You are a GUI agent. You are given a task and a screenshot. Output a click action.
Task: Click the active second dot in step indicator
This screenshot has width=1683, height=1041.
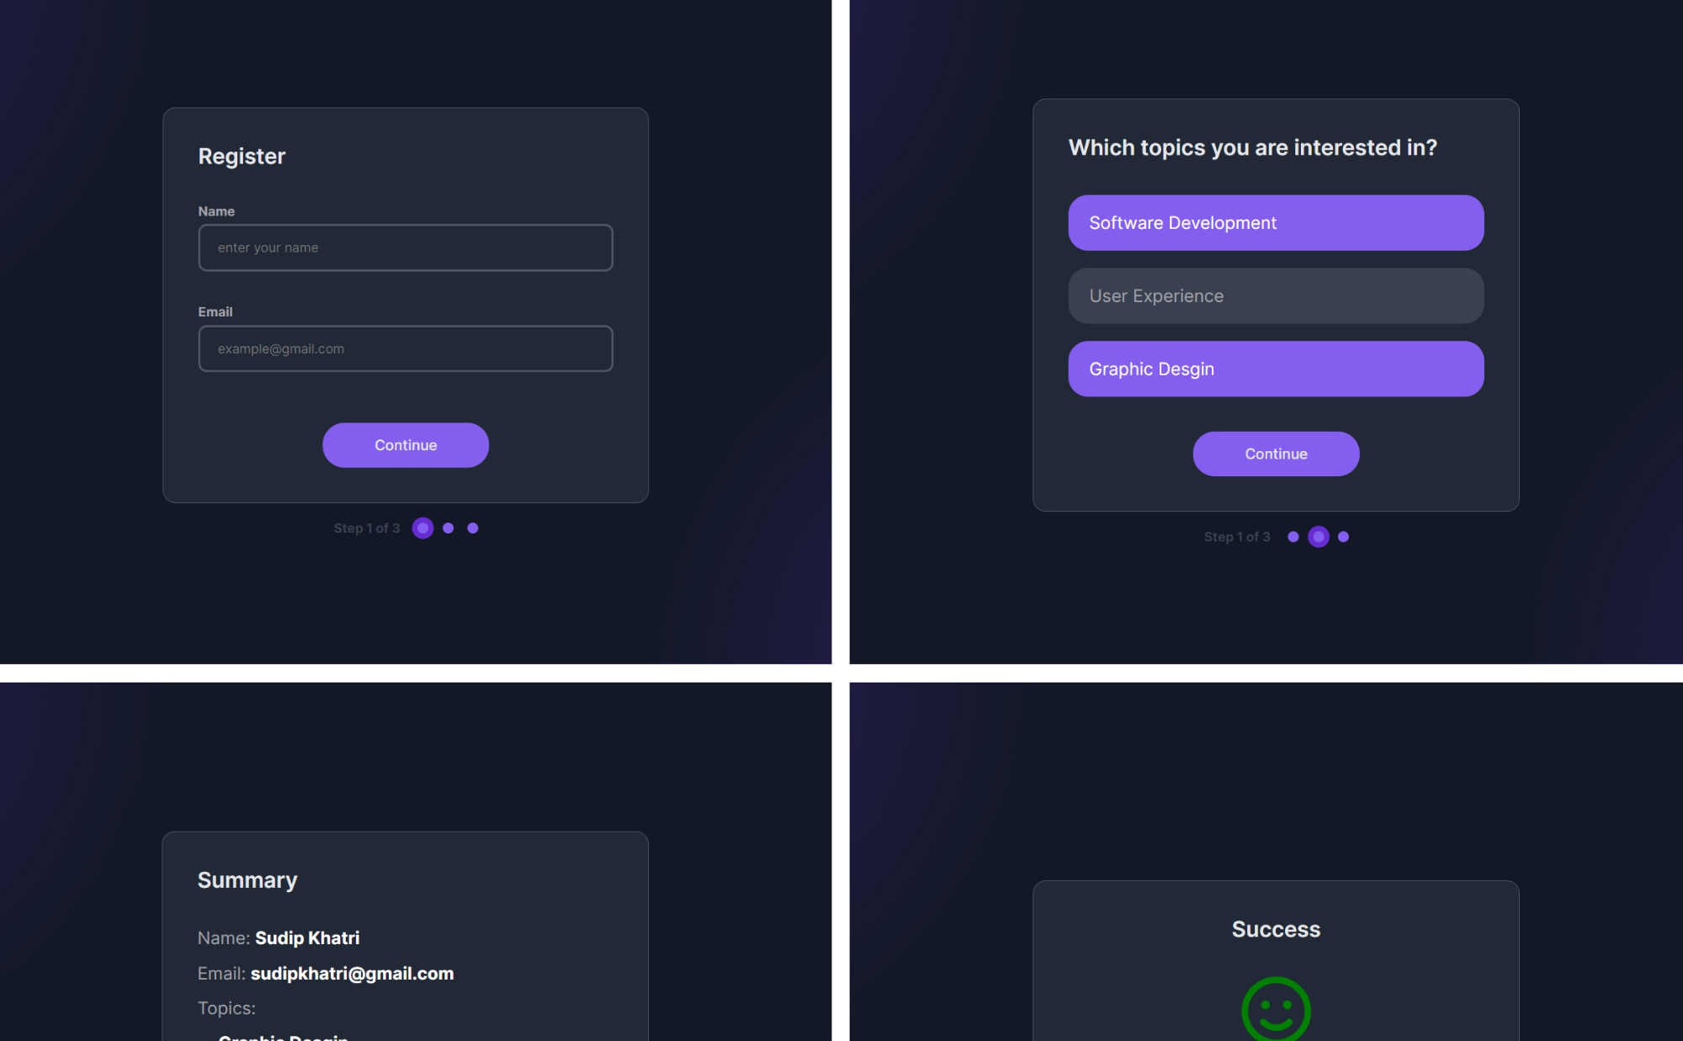(x=1319, y=536)
